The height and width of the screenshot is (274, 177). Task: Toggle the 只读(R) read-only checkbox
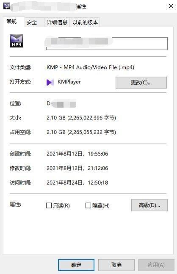click(49, 205)
